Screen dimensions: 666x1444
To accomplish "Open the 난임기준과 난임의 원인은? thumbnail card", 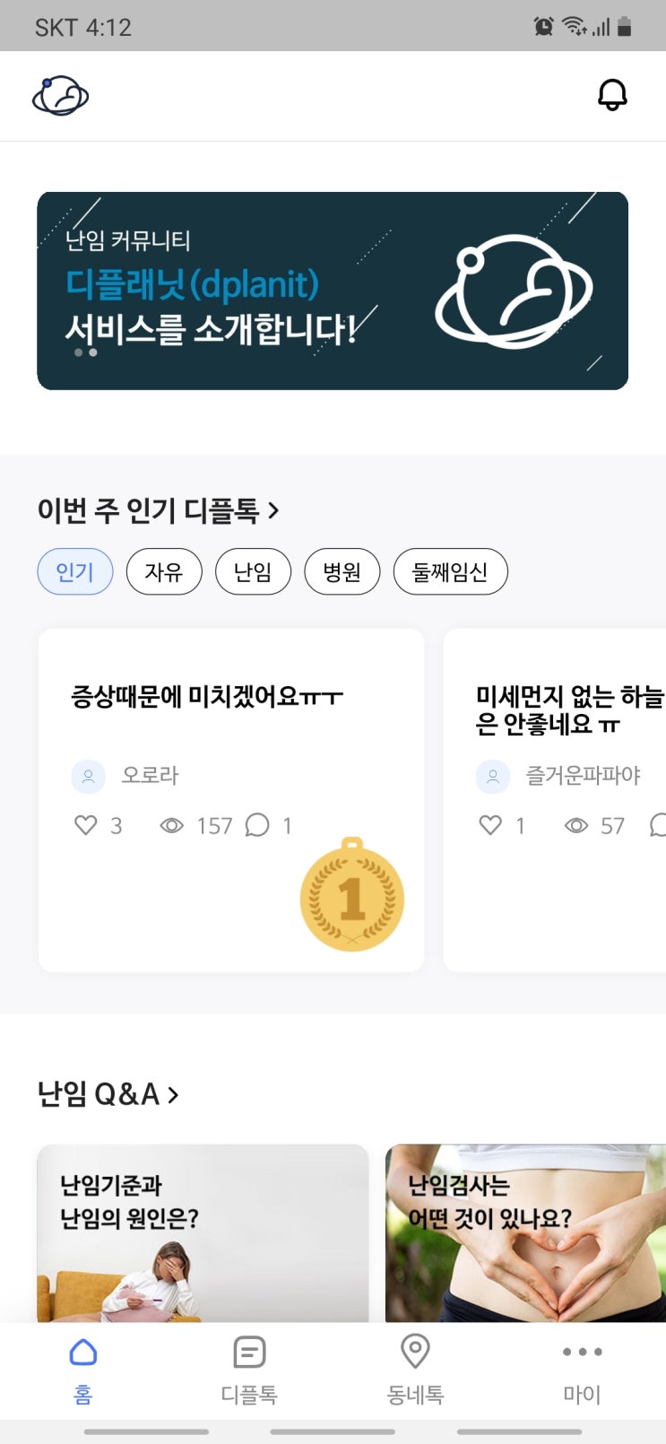I will (203, 1233).
